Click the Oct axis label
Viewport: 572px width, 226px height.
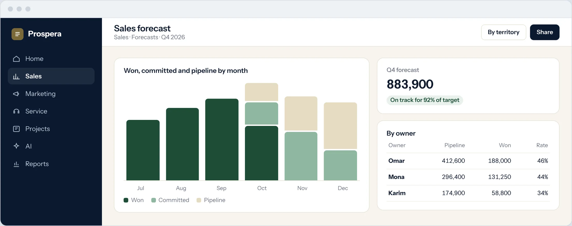262,188
